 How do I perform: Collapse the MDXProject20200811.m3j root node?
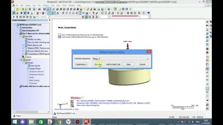pos(15,25)
